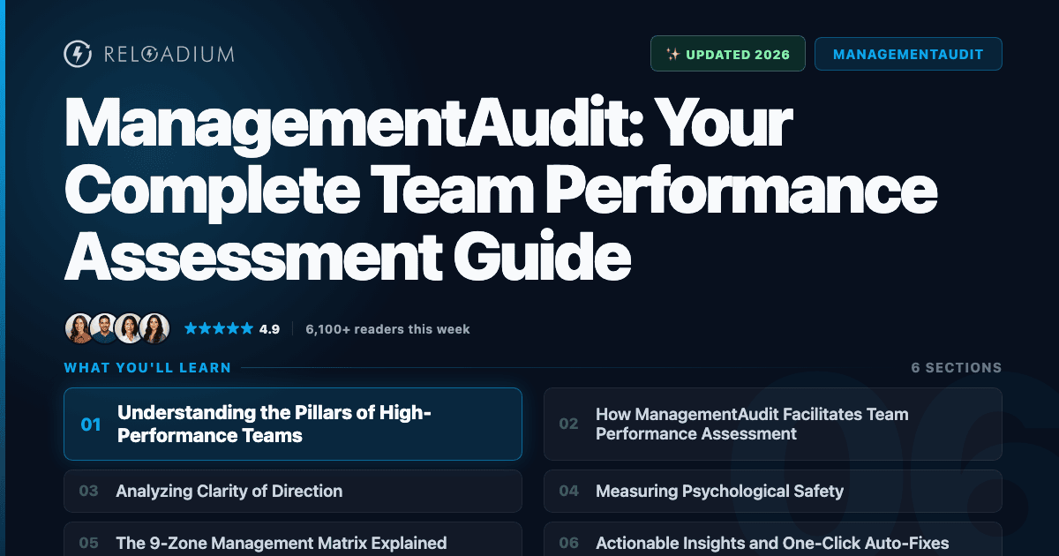Open section 03 Analyzing Clarity of Direction
Image resolution: width=1059 pixels, height=556 pixels.
[x=293, y=491]
